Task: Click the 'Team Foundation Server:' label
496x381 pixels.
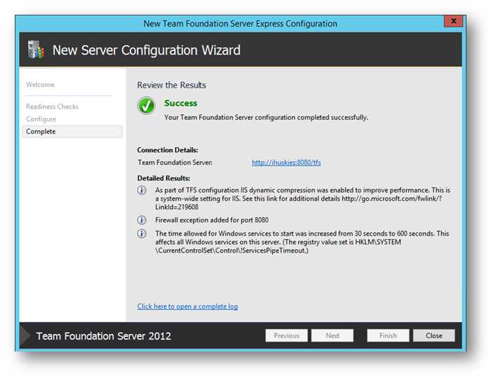Action: point(175,162)
